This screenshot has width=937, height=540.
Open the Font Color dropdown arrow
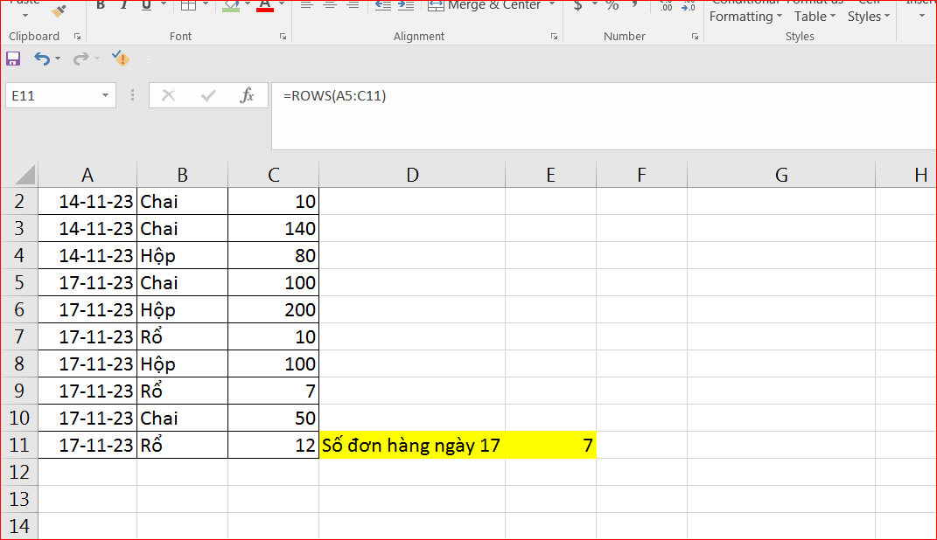tap(282, 4)
